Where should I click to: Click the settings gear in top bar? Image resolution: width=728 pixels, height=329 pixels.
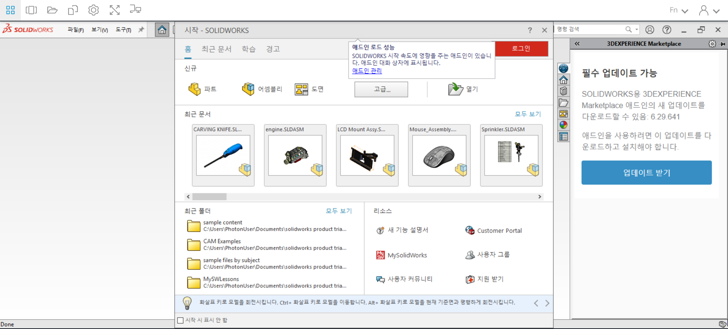coord(94,10)
